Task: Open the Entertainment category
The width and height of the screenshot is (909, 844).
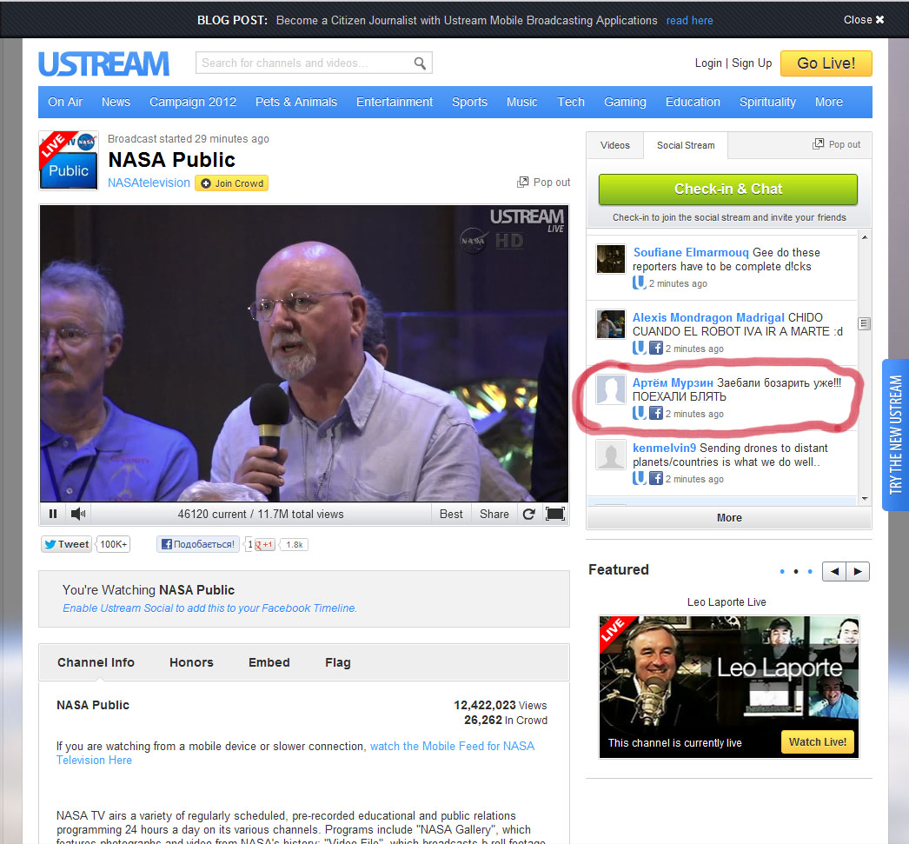Action: [x=395, y=102]
